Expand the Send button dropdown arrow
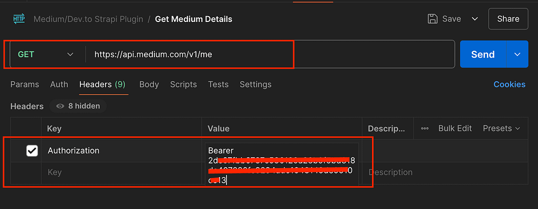The image size is (538, 209). coord(518,54)
